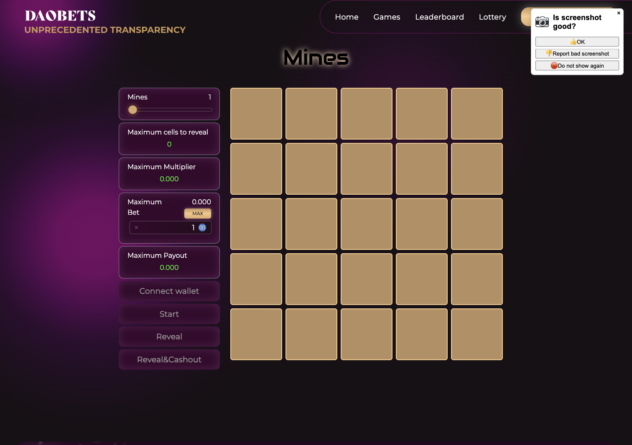Image resolution: width=632 pixels, height=445 pixels.
Task: Click the Maximum Multiplier value 0.000
Action: 169,179
